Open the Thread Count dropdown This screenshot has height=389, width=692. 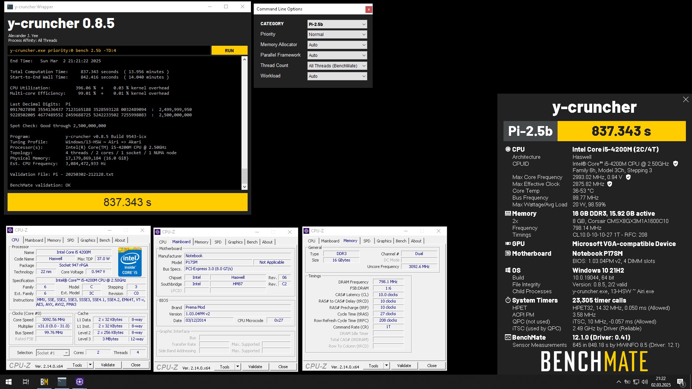[x=337, y=66]
